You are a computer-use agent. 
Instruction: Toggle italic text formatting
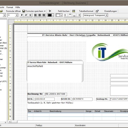(x=26, y=15)
